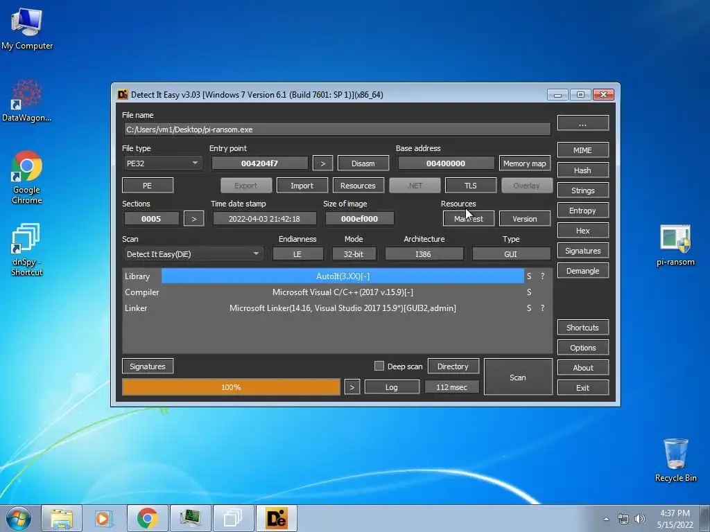Open the resource Manifest
This screenshot has width=710, height=532.
click(469, 218)
